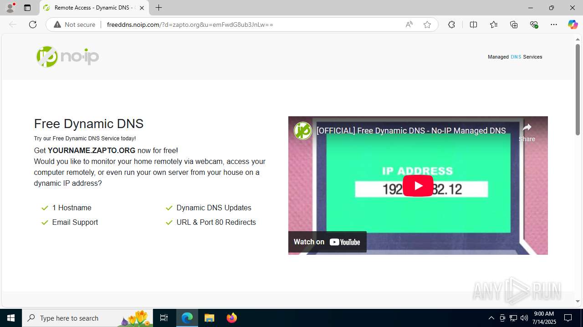This screenshot has height=327, width=583.
Task: Click the taskbar search box
Action: [x=87, y=318]
